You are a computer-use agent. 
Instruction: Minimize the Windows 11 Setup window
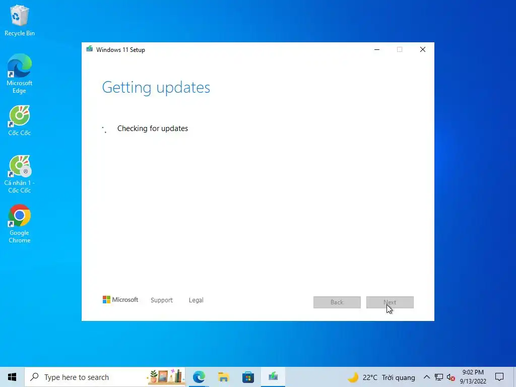[377, 50]
